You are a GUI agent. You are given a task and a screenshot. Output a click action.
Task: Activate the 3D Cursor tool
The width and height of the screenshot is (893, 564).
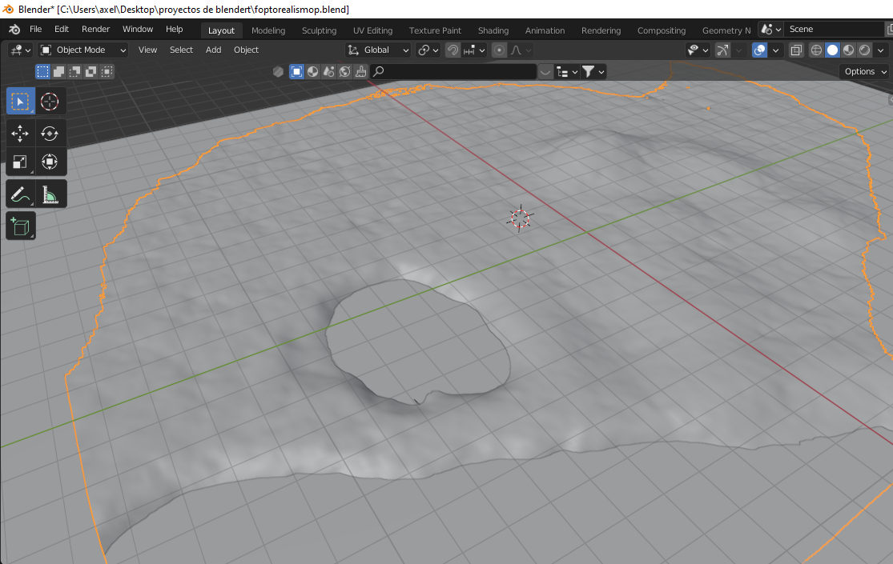pyautogui.click(x=50, y=102)
